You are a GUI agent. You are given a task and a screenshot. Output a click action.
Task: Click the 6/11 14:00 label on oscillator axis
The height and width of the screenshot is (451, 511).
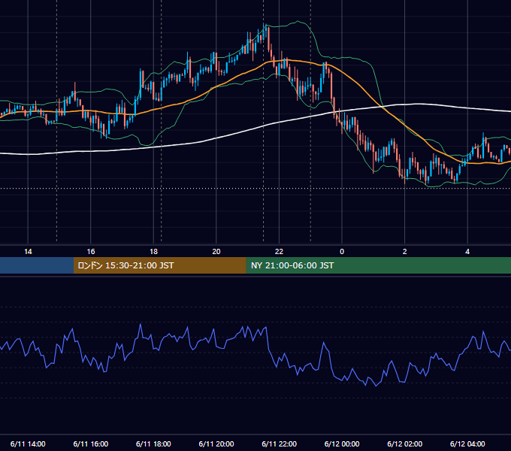(28, 443)
